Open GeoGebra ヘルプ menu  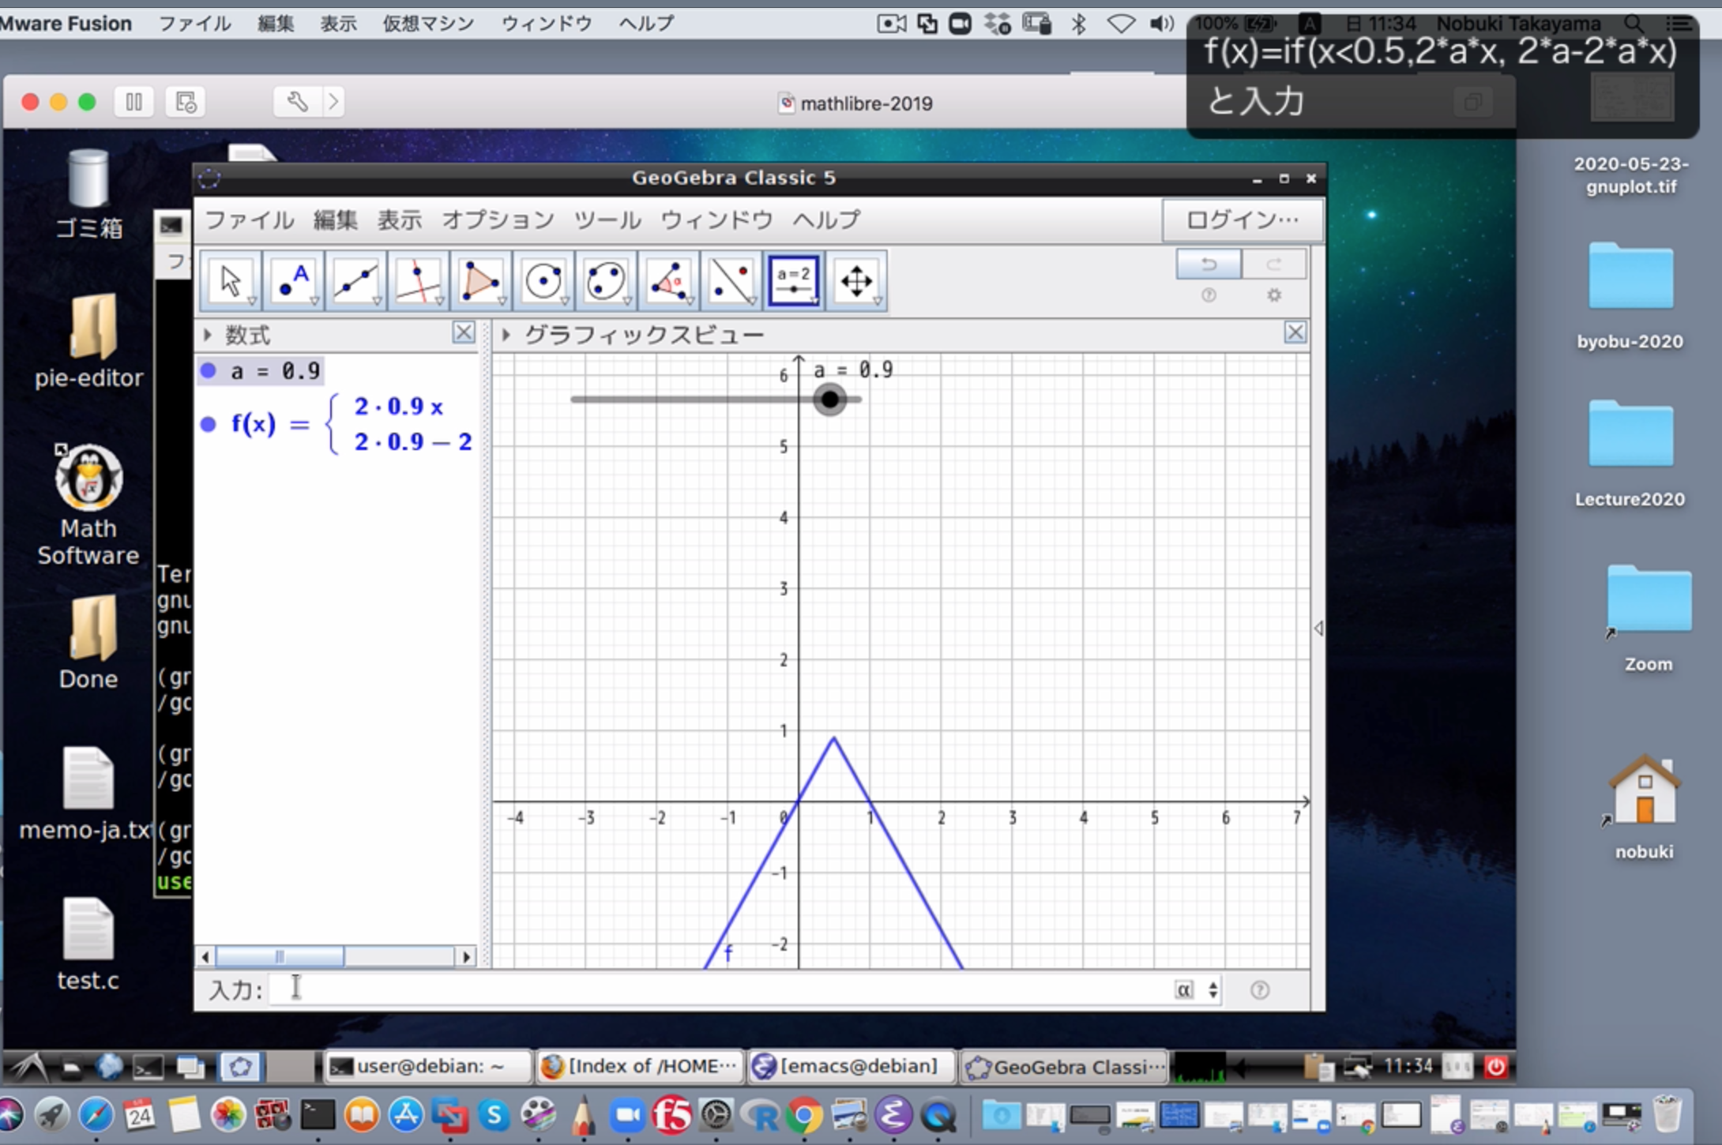click(x=826, y=220)
